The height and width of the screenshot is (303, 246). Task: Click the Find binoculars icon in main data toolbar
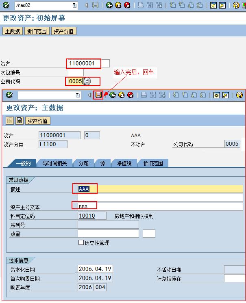point(153,95)
